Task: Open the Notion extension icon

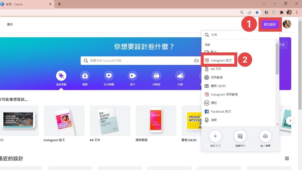Action: coord(267,12)
